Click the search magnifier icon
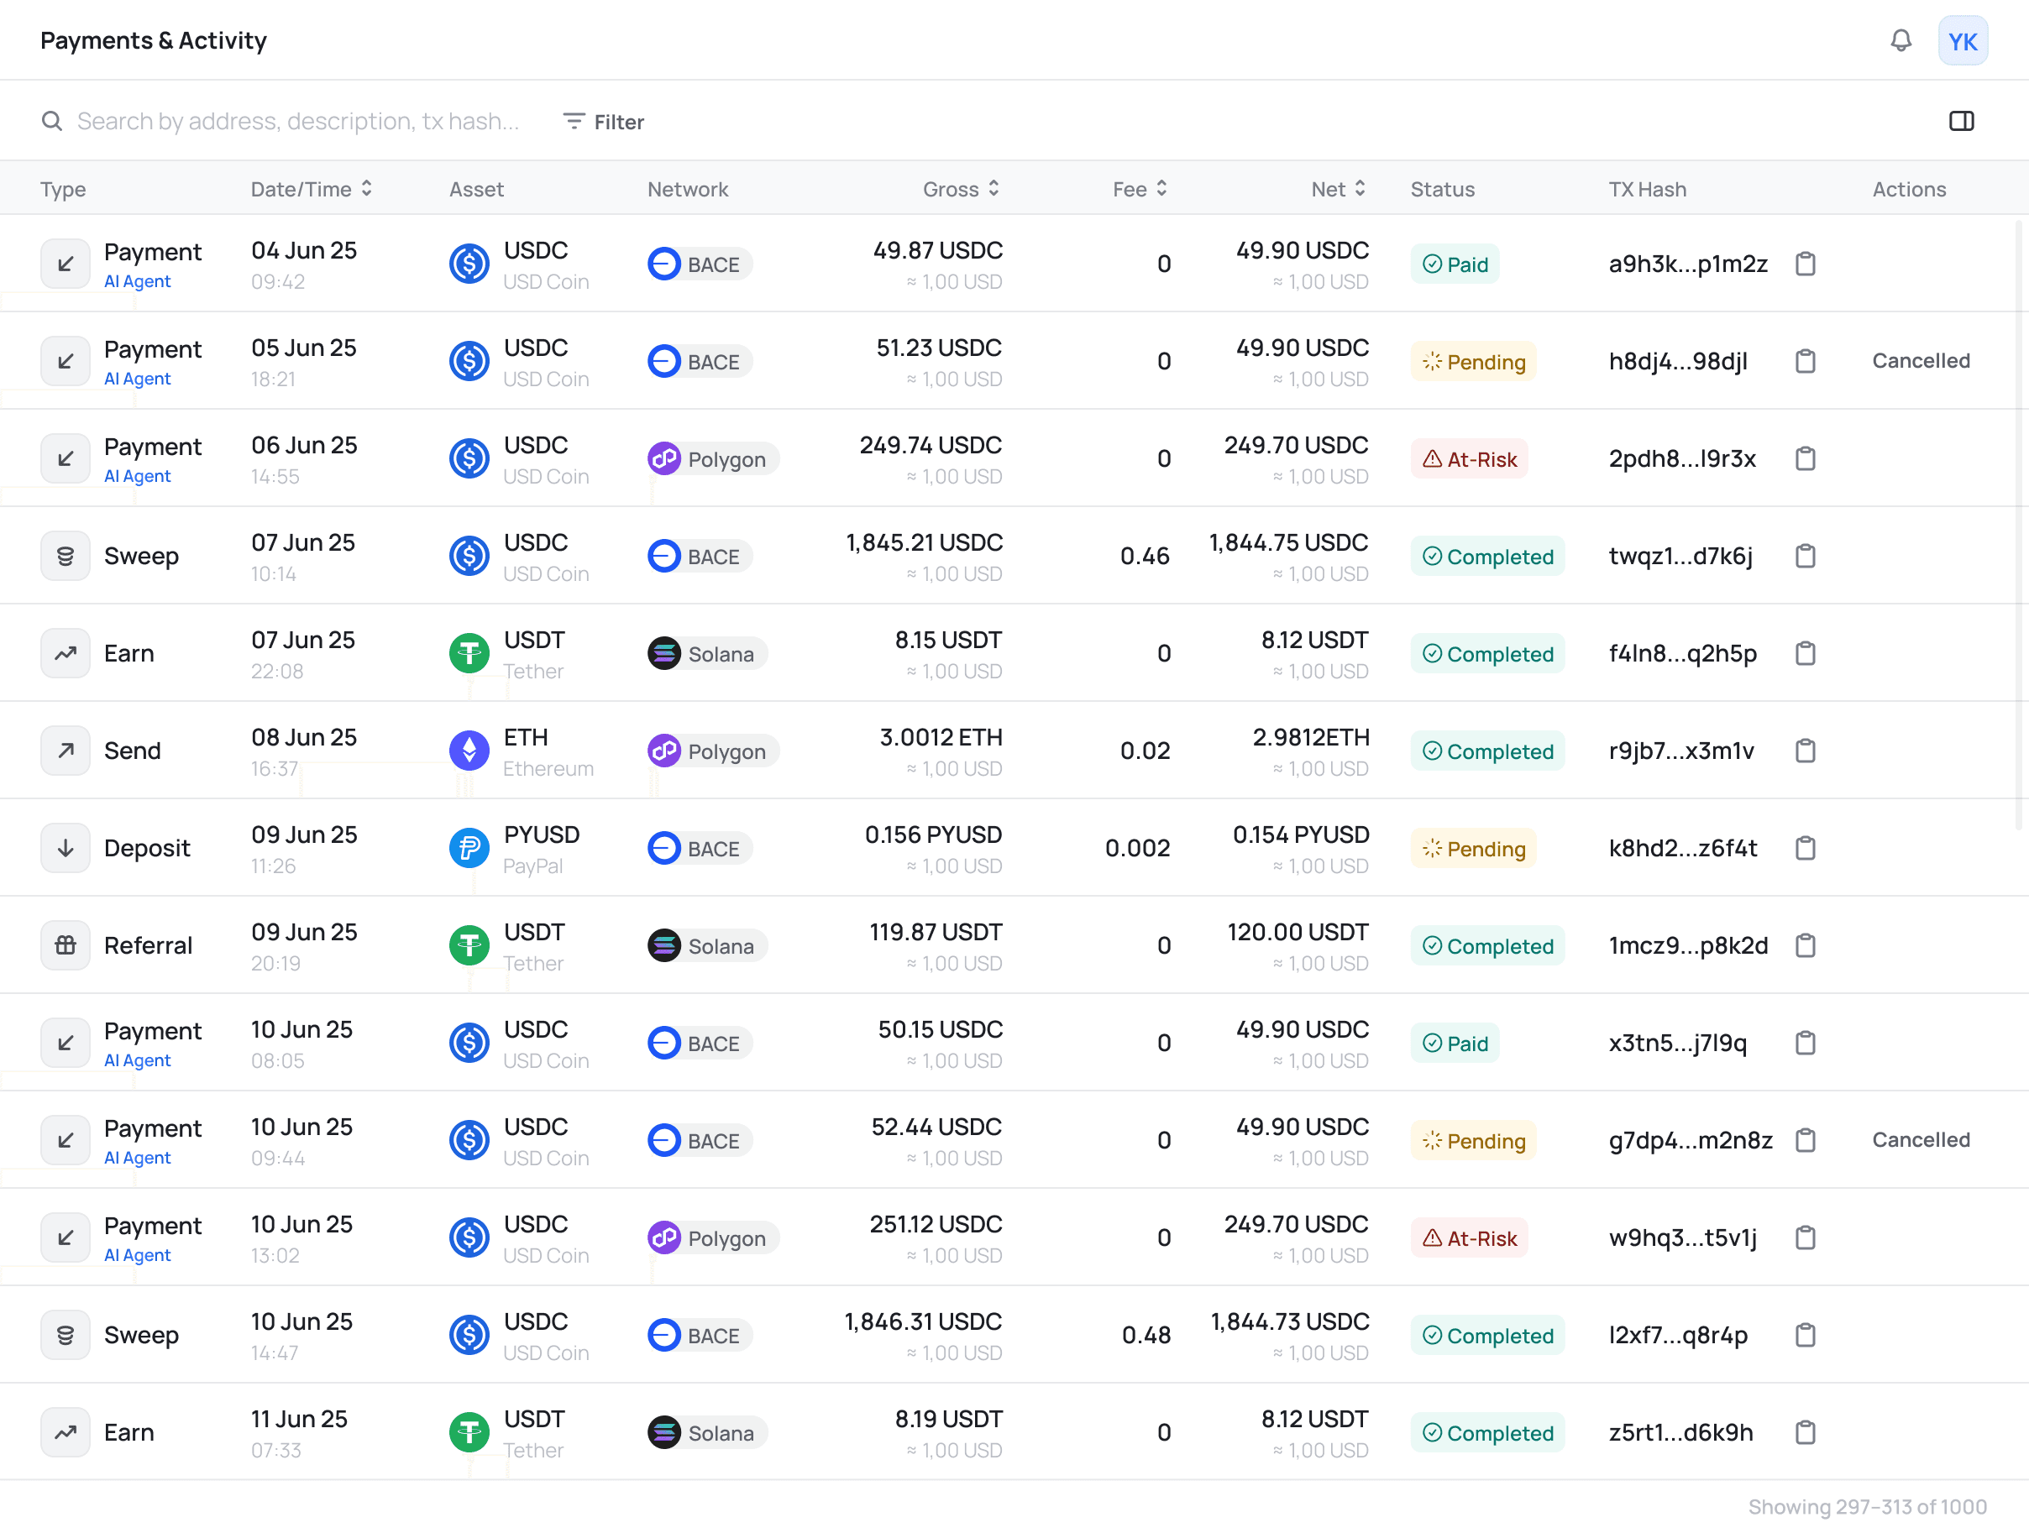The height and width of the screenshot is (1533, 2029). 52,120
